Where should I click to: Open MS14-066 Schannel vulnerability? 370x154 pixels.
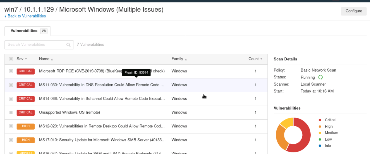(102, 99)
